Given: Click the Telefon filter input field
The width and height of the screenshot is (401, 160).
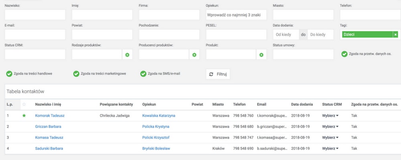Looking at the screenshot, I should point(370,15).
